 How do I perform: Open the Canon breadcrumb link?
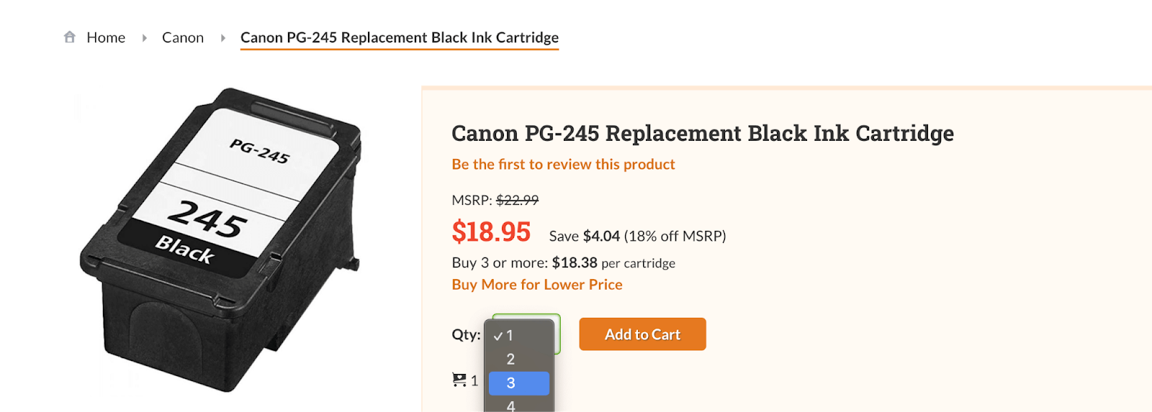(x=183, y=37)
